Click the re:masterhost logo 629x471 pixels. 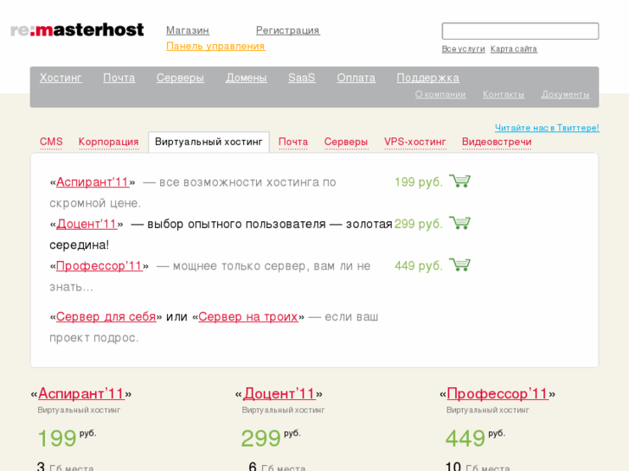77,30
